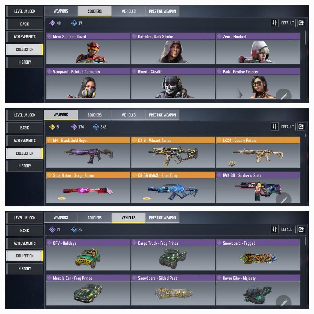Image resolution: width=314 pixels, height=314 pixels.
Task: Open Level Unlock in the bottom sidebar
Action: [x=25, y=218]
